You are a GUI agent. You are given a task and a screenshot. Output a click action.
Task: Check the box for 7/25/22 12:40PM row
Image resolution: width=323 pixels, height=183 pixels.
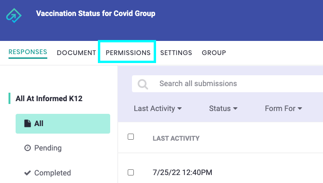pyautogui.click(x=131, y=172)
